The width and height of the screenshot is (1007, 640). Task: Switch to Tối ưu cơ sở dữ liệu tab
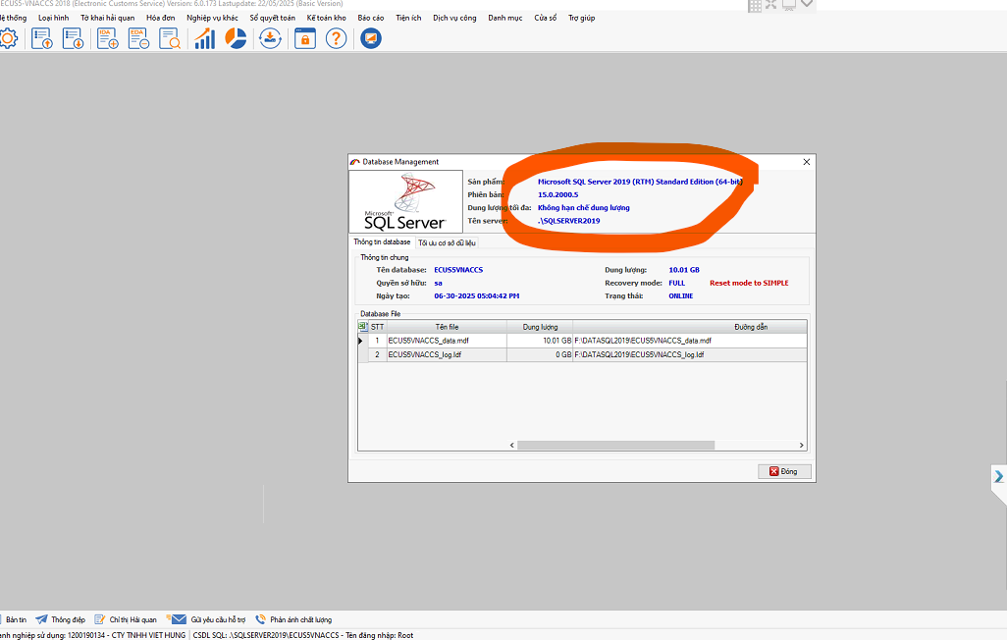(x=447, y=241)
